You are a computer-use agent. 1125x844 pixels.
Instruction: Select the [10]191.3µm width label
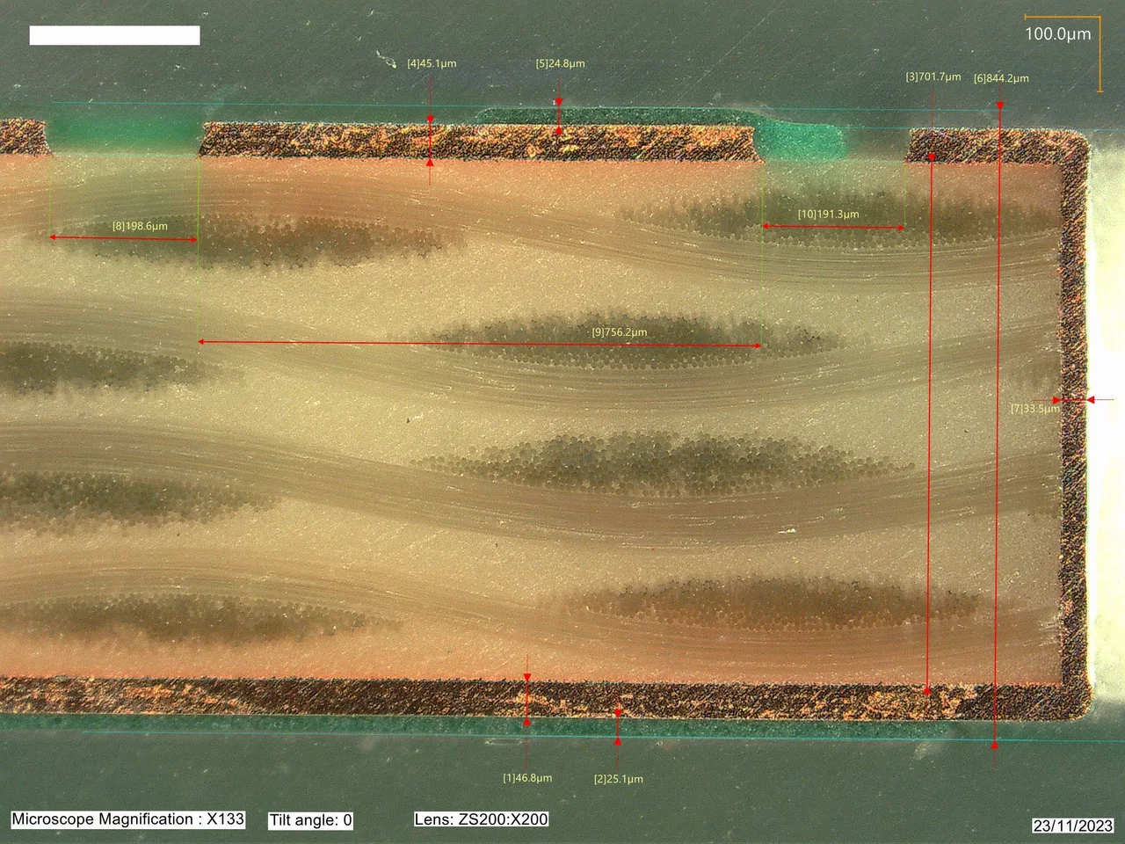(x=828, y=215)
